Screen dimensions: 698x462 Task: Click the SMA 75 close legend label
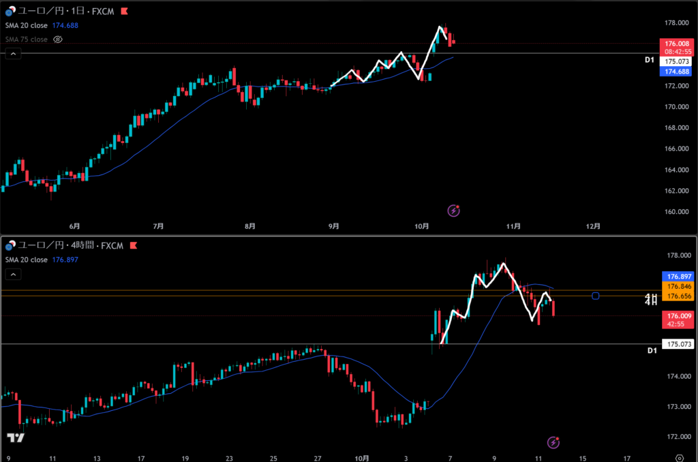click(x=27, y=40)
